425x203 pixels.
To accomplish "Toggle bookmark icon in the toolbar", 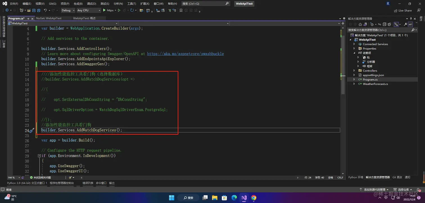I will click(181, 10).
